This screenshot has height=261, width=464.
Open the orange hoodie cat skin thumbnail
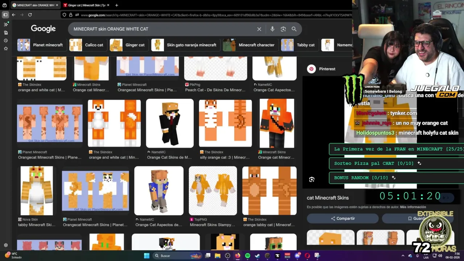coord(277,123)
